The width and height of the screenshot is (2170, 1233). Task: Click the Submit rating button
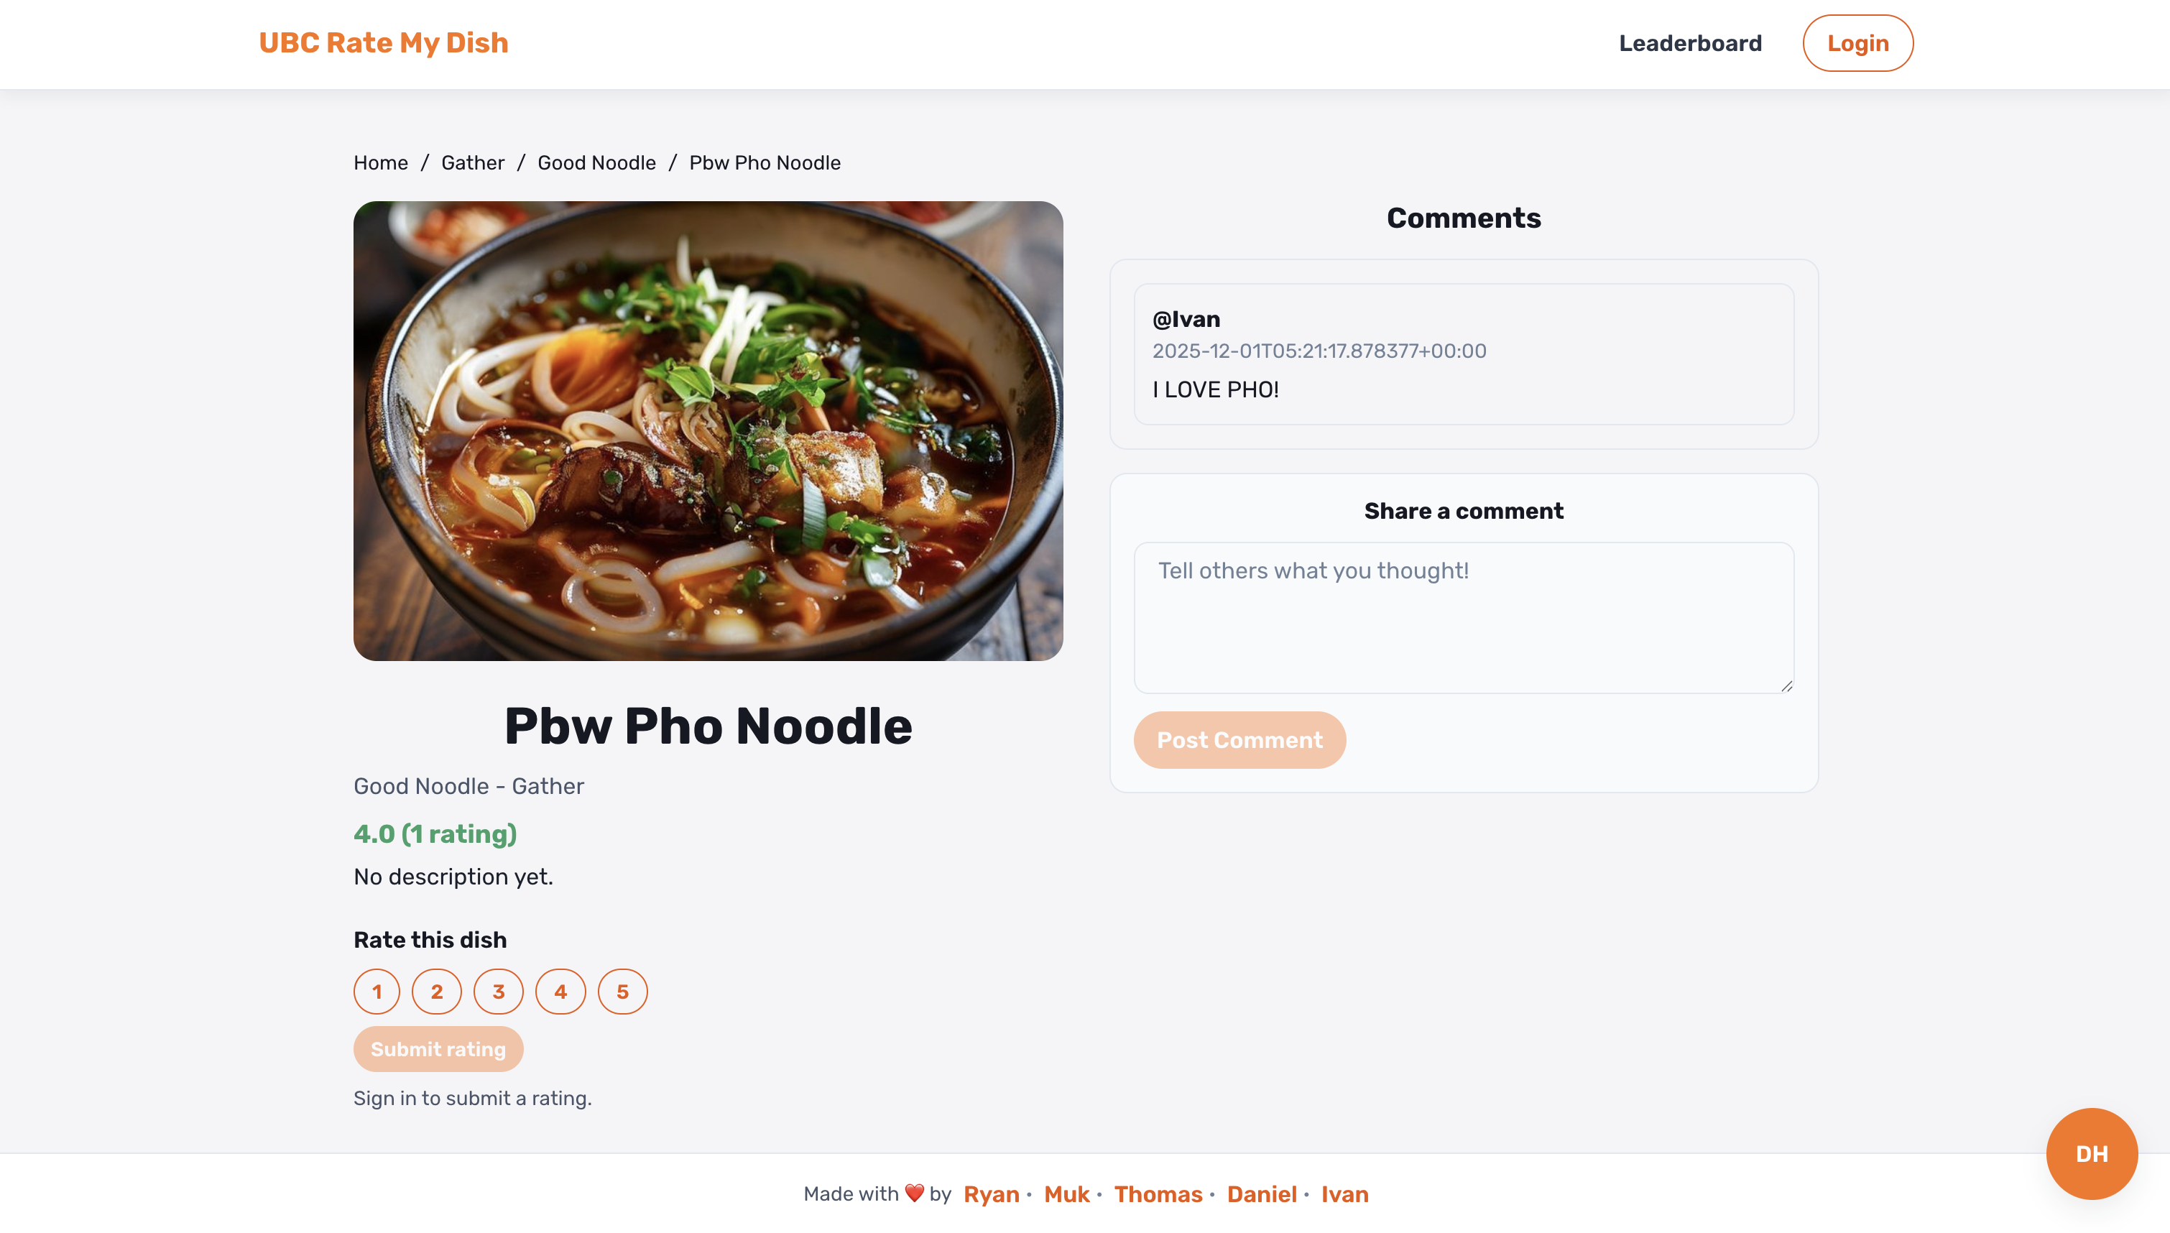click(438, 1049)
